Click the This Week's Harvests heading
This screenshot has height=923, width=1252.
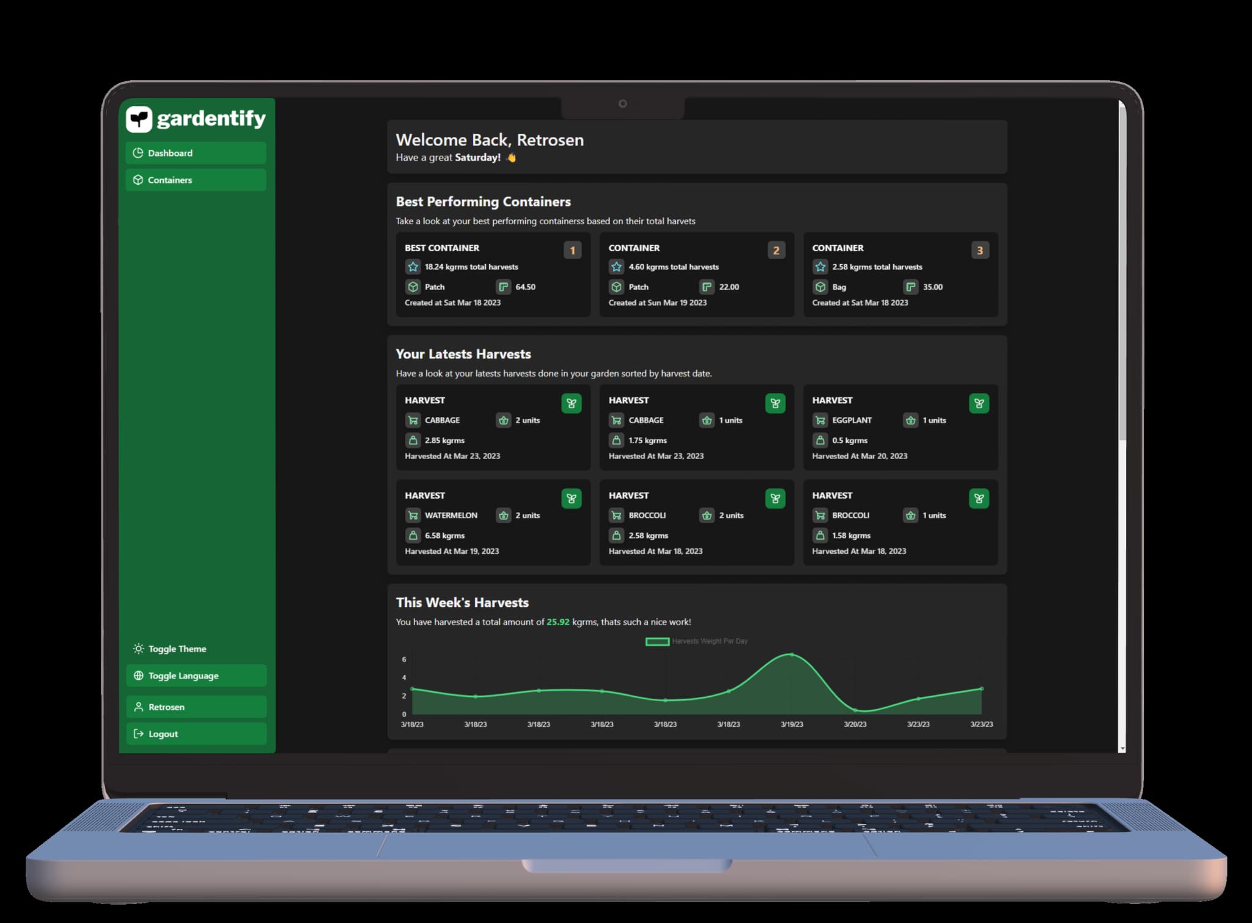click(462, 603)
